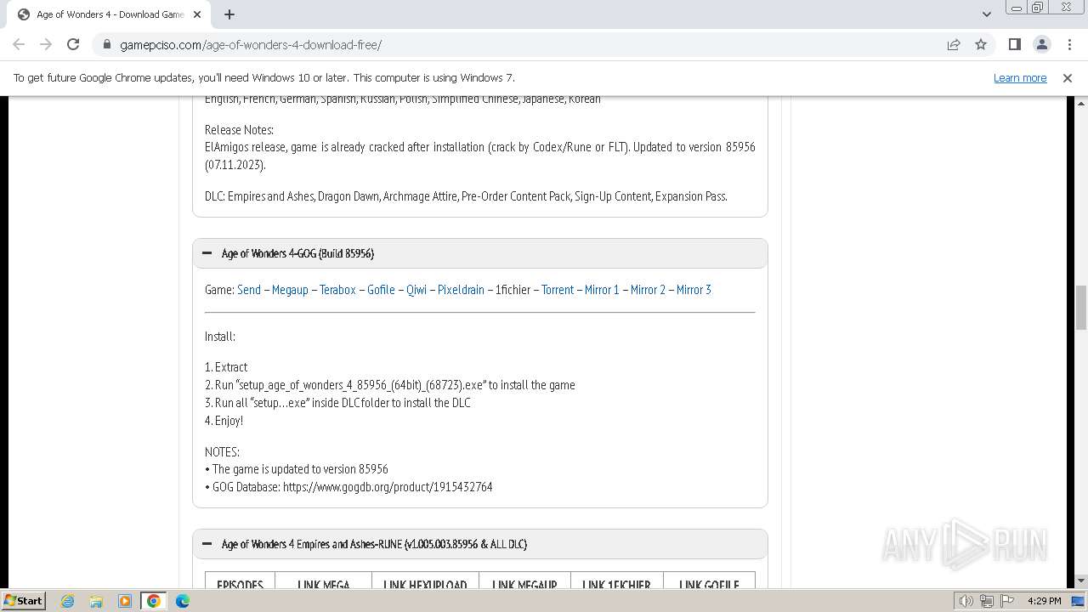Switch to Chrome in the taskbar

click(154, 601)
